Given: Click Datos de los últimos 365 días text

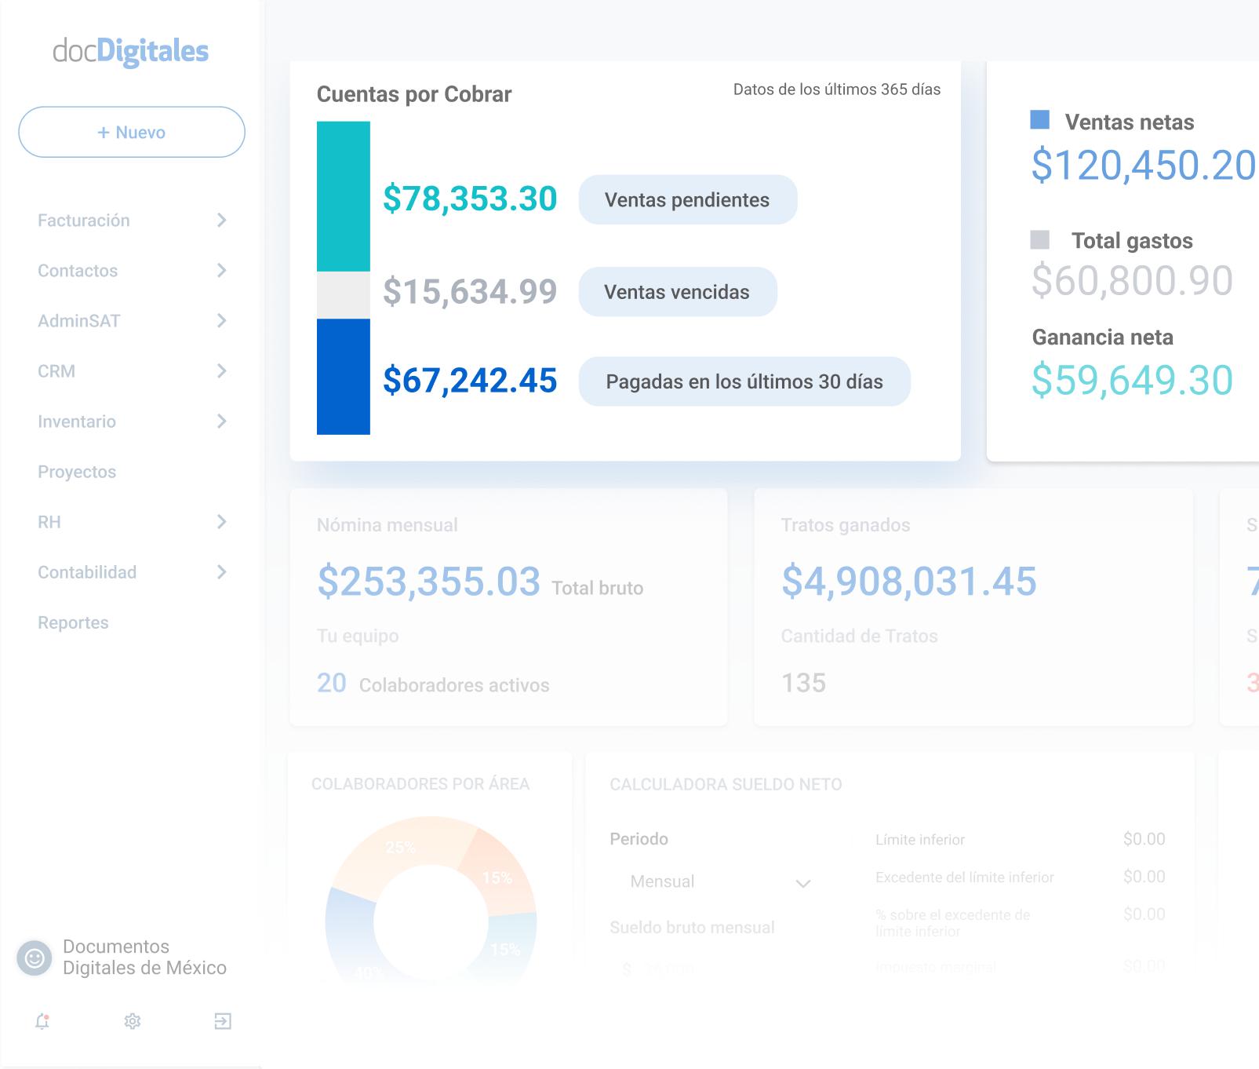Looking at the screenshot, I should coord(837,89).
